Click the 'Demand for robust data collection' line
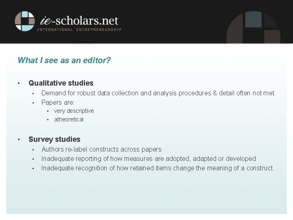The image size is (293, 220). point(158,93)
